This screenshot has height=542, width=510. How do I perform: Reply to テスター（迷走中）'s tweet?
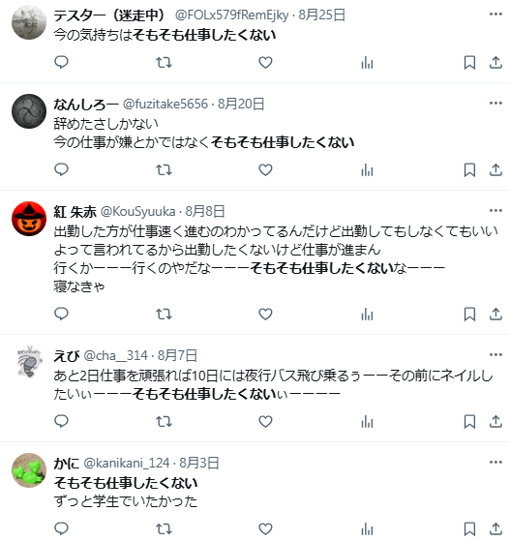(x=62, y=63)
